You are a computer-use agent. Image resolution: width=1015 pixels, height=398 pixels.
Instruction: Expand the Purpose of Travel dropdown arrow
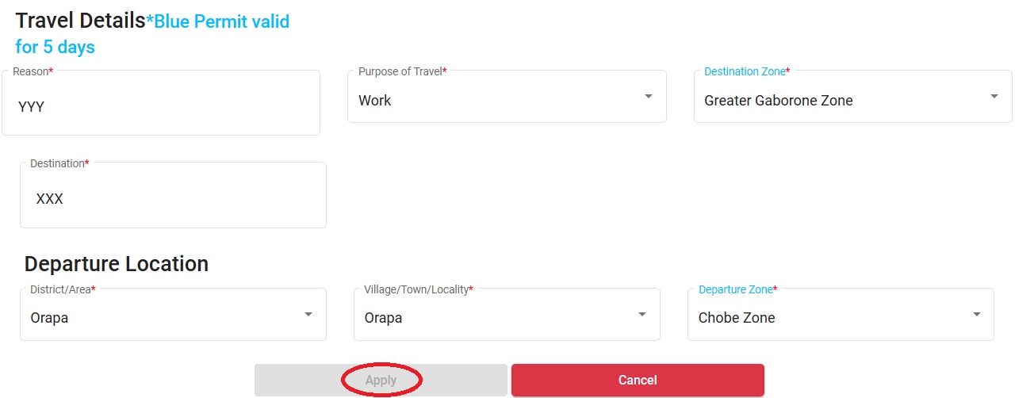tap(648, 96)
